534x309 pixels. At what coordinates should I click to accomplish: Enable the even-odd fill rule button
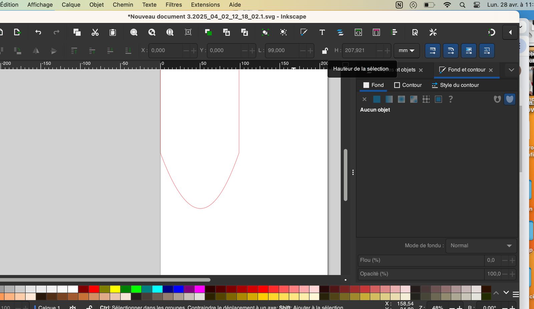497,99
